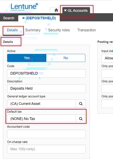Open the Input indicator Allow dropdown

pos(107,58)
